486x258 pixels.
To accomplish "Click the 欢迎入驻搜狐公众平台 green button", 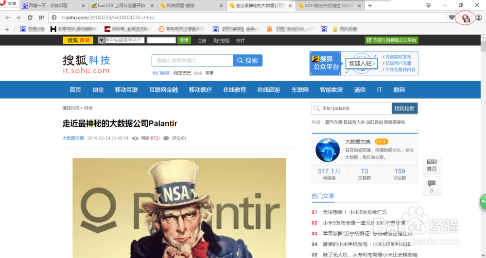I will [392, 40].
